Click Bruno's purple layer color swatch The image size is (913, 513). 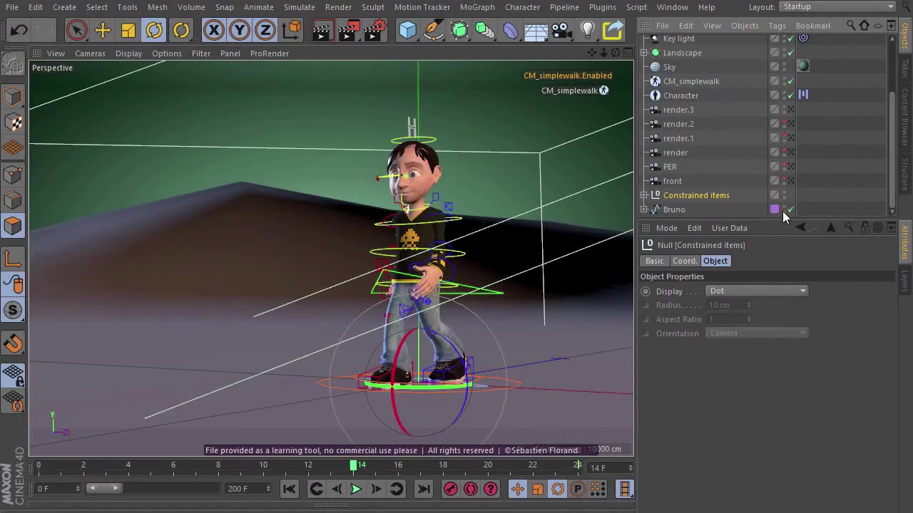click(x=775, y=209)
